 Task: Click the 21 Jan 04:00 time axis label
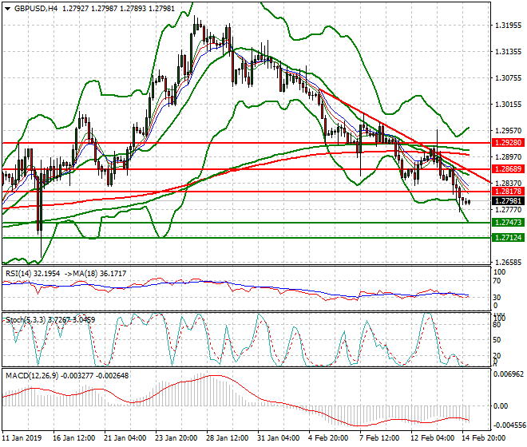(x=125, y=438)
